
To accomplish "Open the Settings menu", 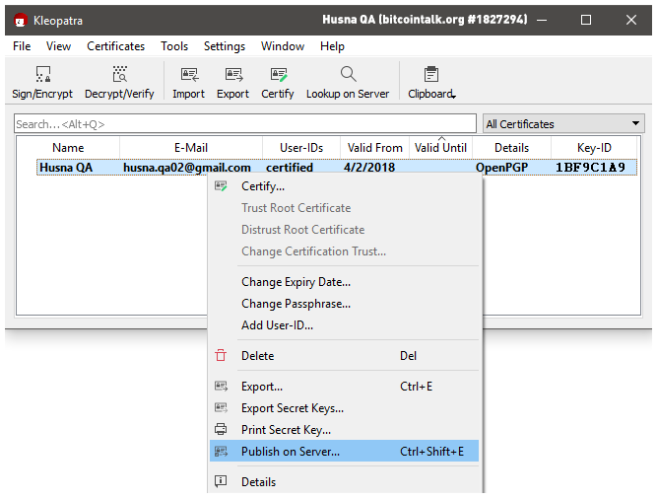I will (x=225, y=46).
